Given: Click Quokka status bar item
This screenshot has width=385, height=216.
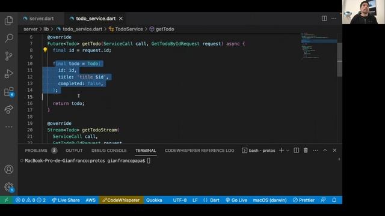Looking at the screenshot, I should (154, 200).
